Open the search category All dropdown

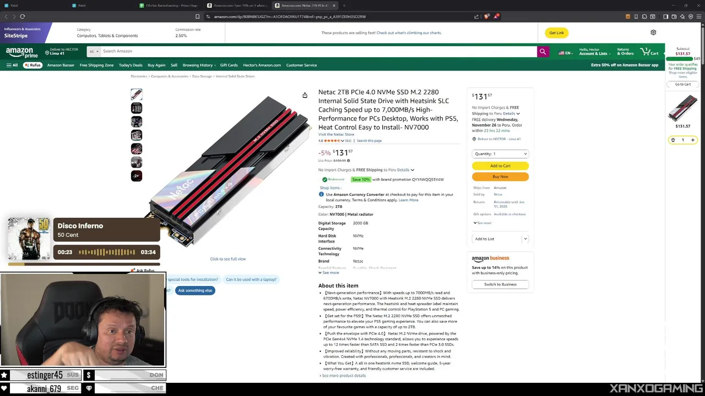click(94, 51)
